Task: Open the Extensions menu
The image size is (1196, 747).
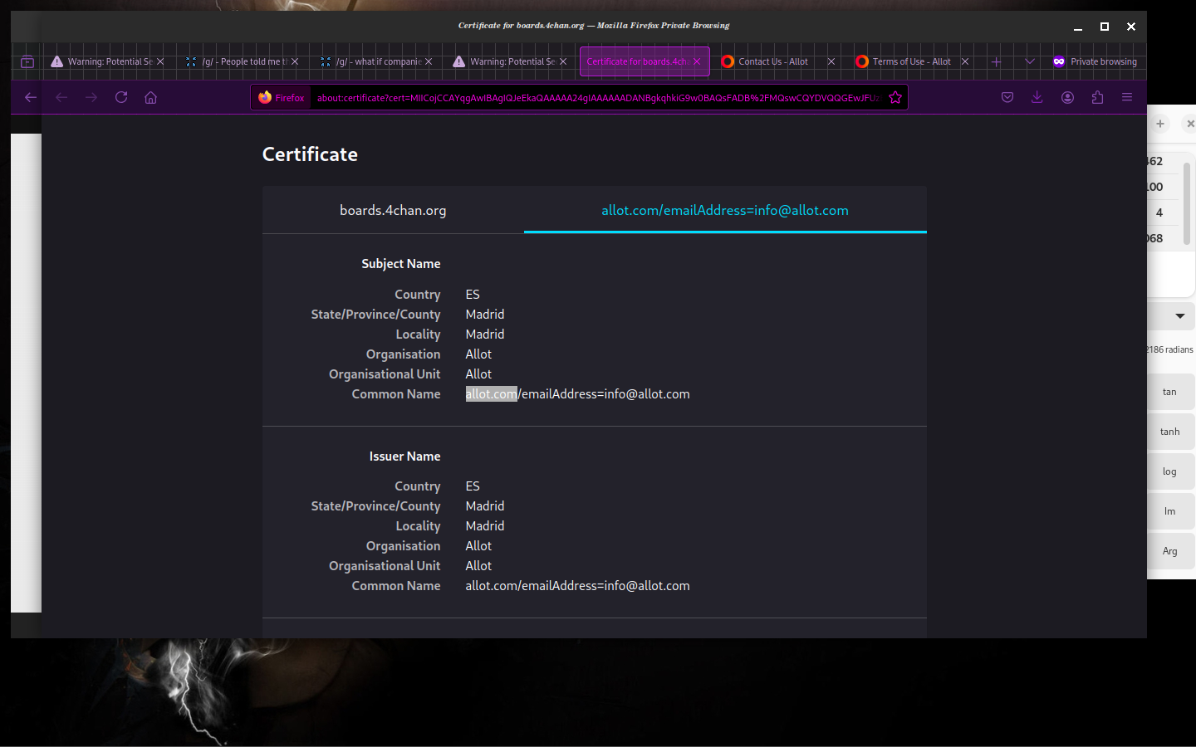Action: click(1097, 97)
